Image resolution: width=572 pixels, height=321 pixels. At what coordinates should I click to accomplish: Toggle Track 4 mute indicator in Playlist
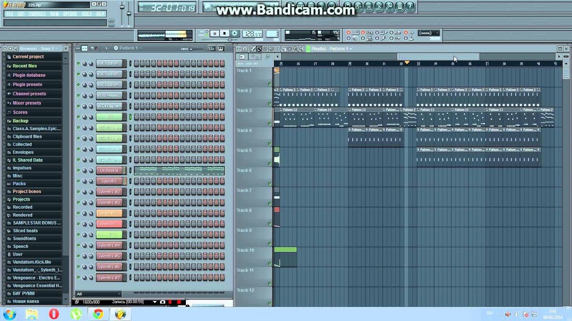coord(269,144)
